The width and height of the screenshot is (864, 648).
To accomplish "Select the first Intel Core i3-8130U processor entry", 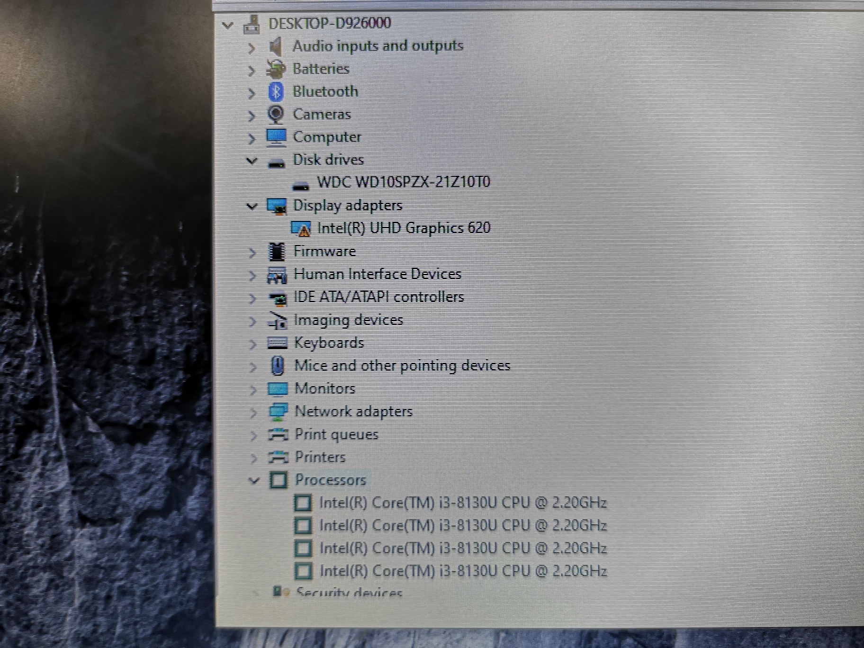I will [x=464, y=503].
